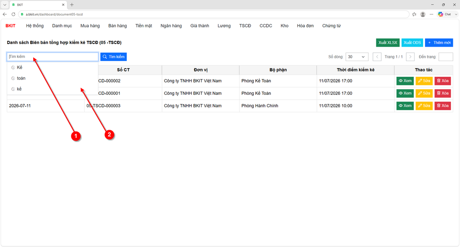View record CD-000002 with Xem
The image size is (460, 247).
tap(405, 81)
